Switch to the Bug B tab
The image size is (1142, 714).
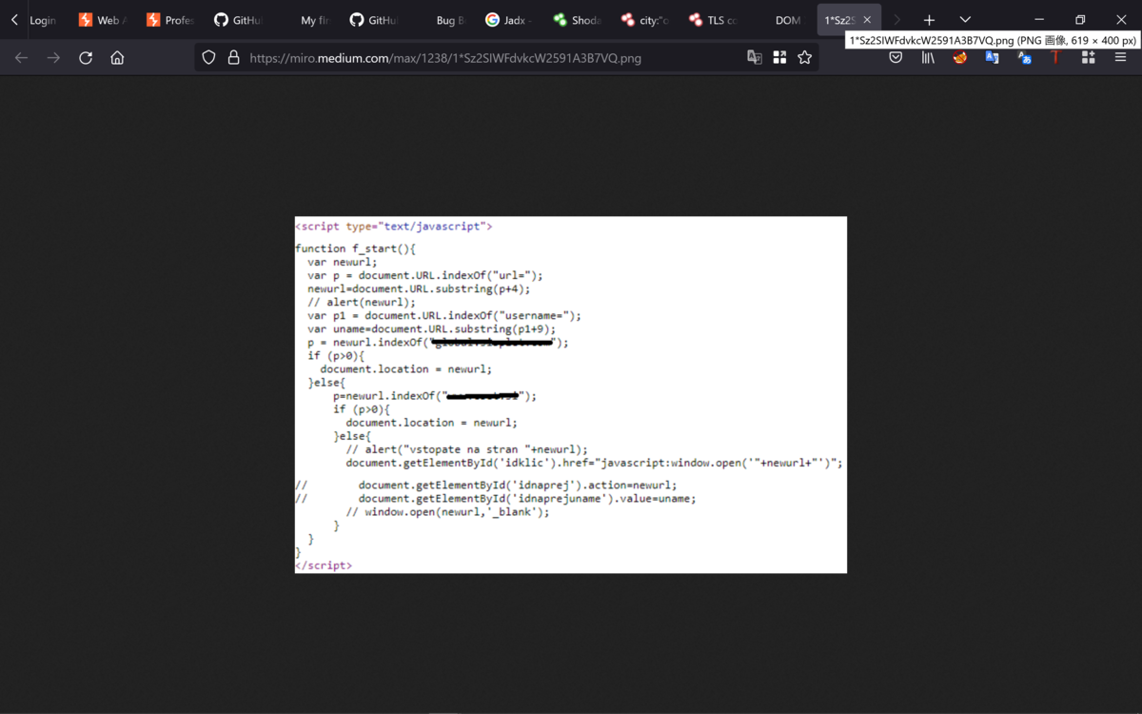click(441, 20)
